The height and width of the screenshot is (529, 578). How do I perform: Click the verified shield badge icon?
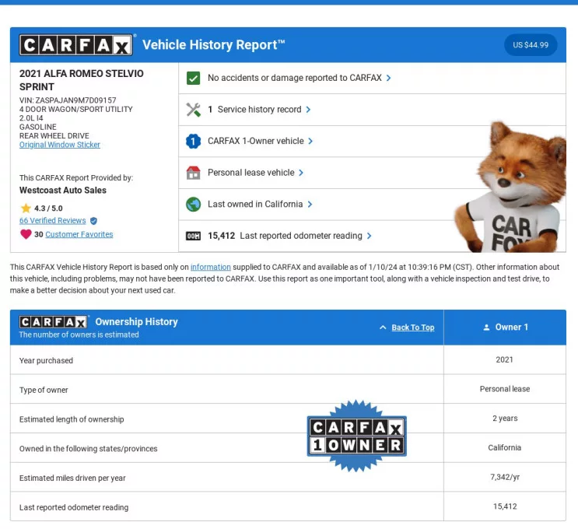coord(94,221)
